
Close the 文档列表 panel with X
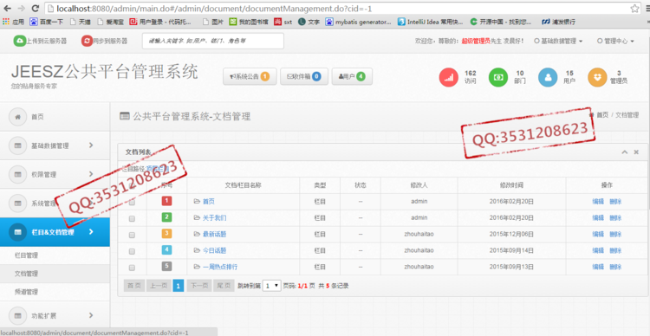tap(636, 152)
